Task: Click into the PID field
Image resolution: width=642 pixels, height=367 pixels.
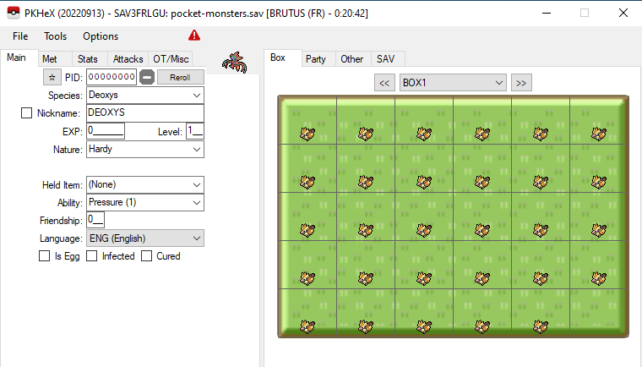Action: tap(112, 77)
